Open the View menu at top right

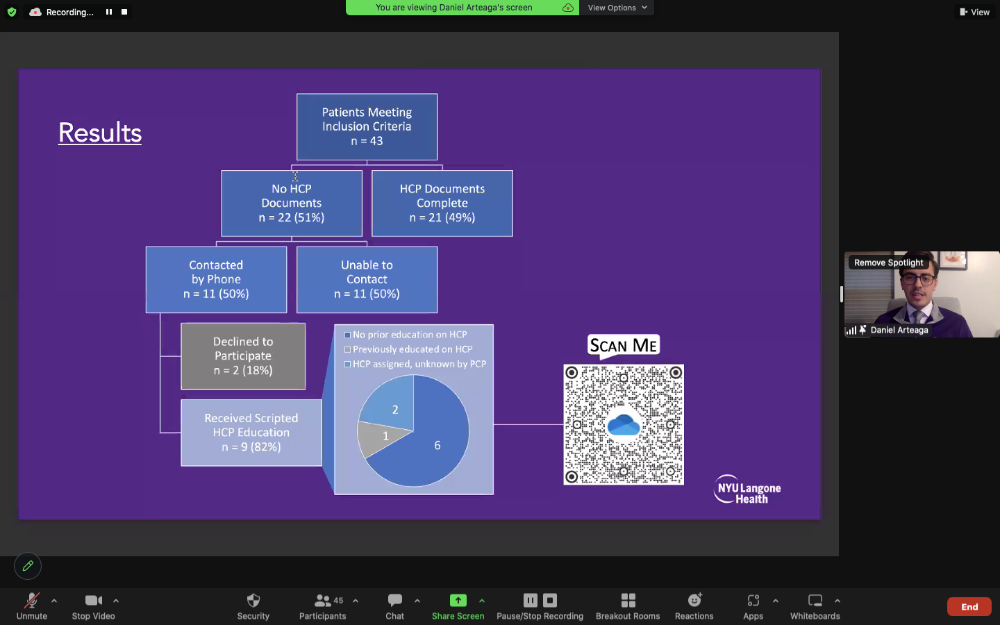[974, 12]
